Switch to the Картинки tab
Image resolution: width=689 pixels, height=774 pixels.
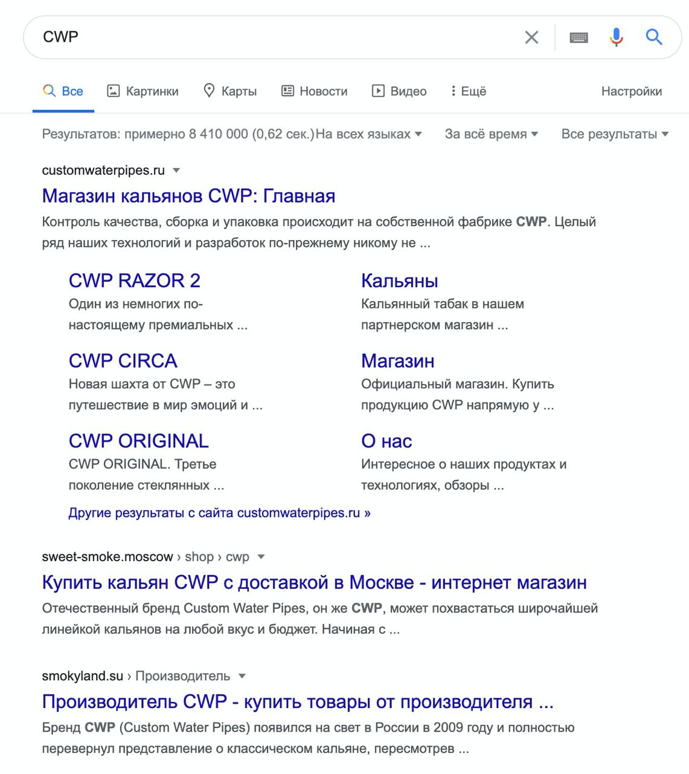click(143, 91)
